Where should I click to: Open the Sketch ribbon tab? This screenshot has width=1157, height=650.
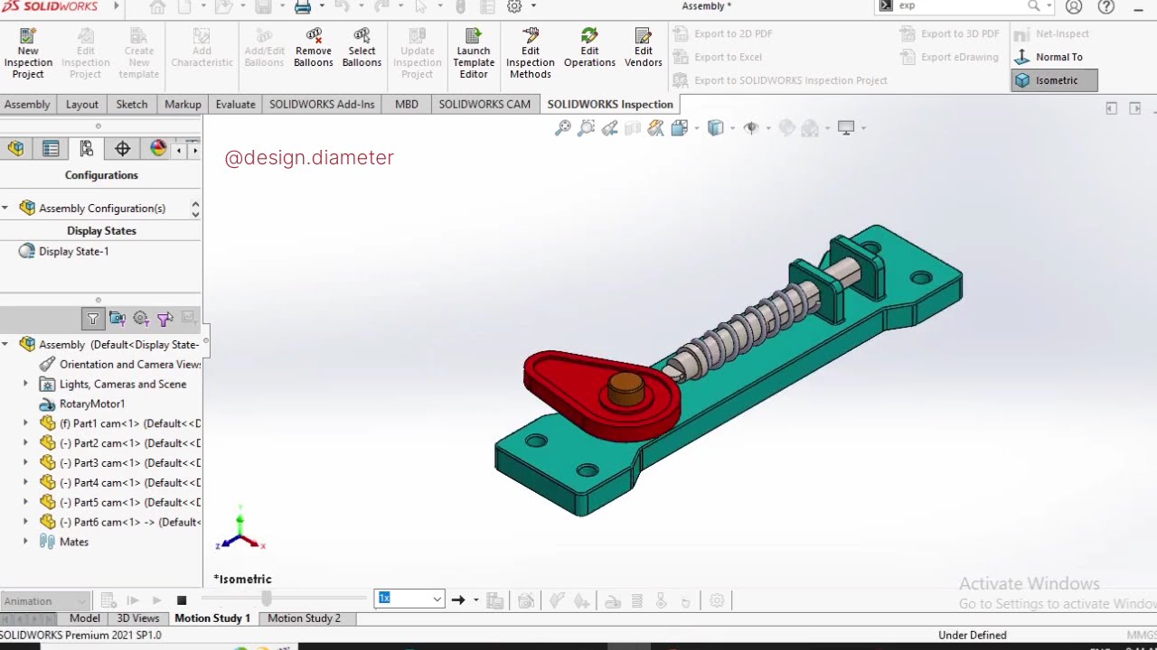point(132,105)
